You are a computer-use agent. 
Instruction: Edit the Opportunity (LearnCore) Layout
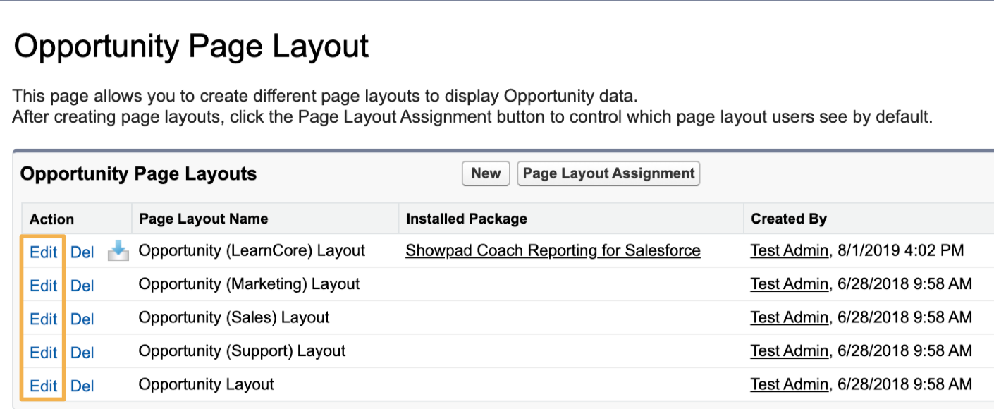point(43,252)
